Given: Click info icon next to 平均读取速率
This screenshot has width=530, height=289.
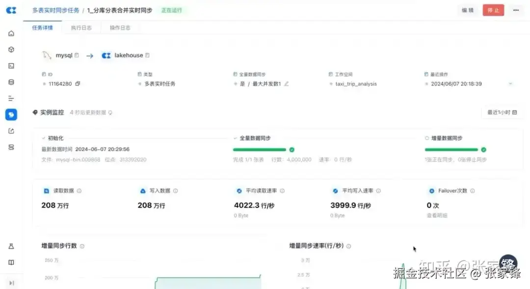Looking at the screenshot, I should pyautogui.click(x=282, y=191).
